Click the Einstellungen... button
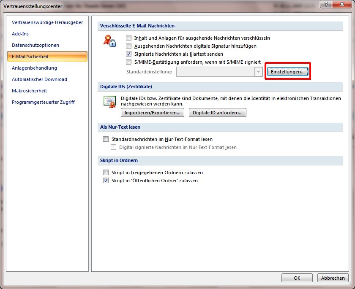This screenshot has width=355, height=289. [x=287, y=72]
